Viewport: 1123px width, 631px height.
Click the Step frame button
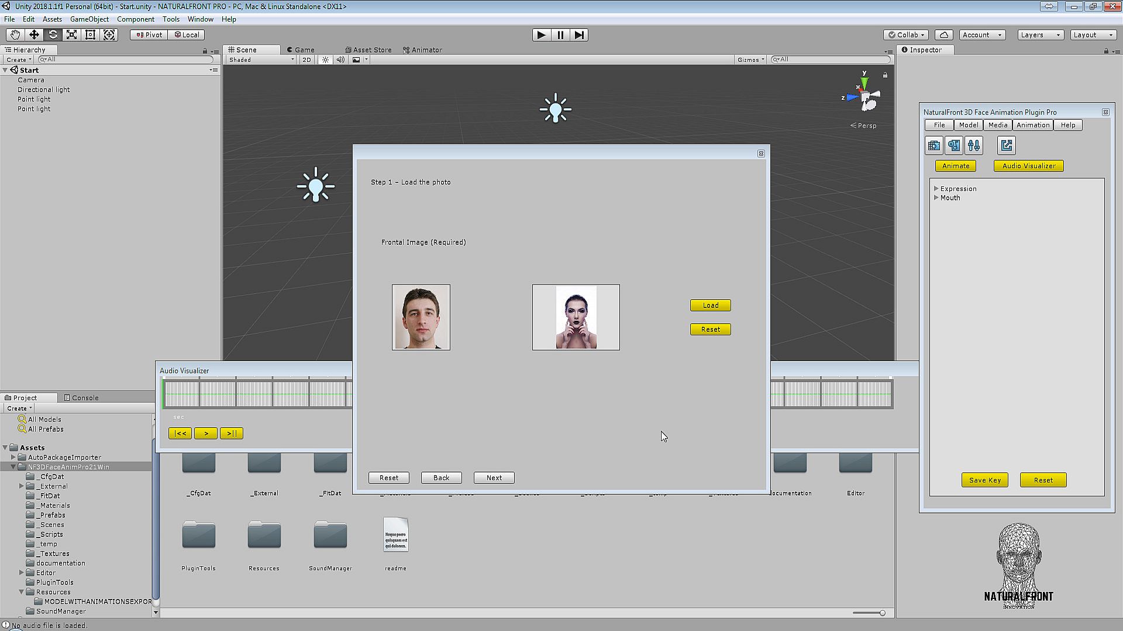click(579, 35)
